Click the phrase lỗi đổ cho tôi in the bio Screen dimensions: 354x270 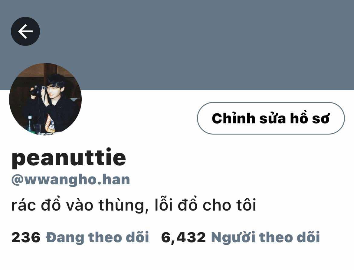point(205,205)
